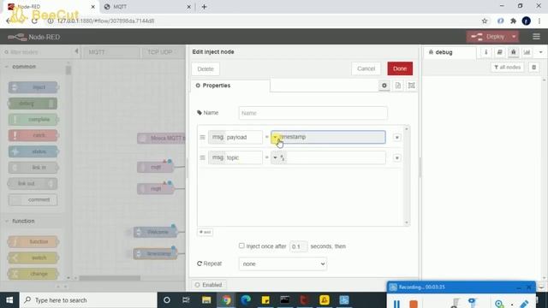
Task: Open Task View on the taskbar
Action: click(x=186, y=300)
